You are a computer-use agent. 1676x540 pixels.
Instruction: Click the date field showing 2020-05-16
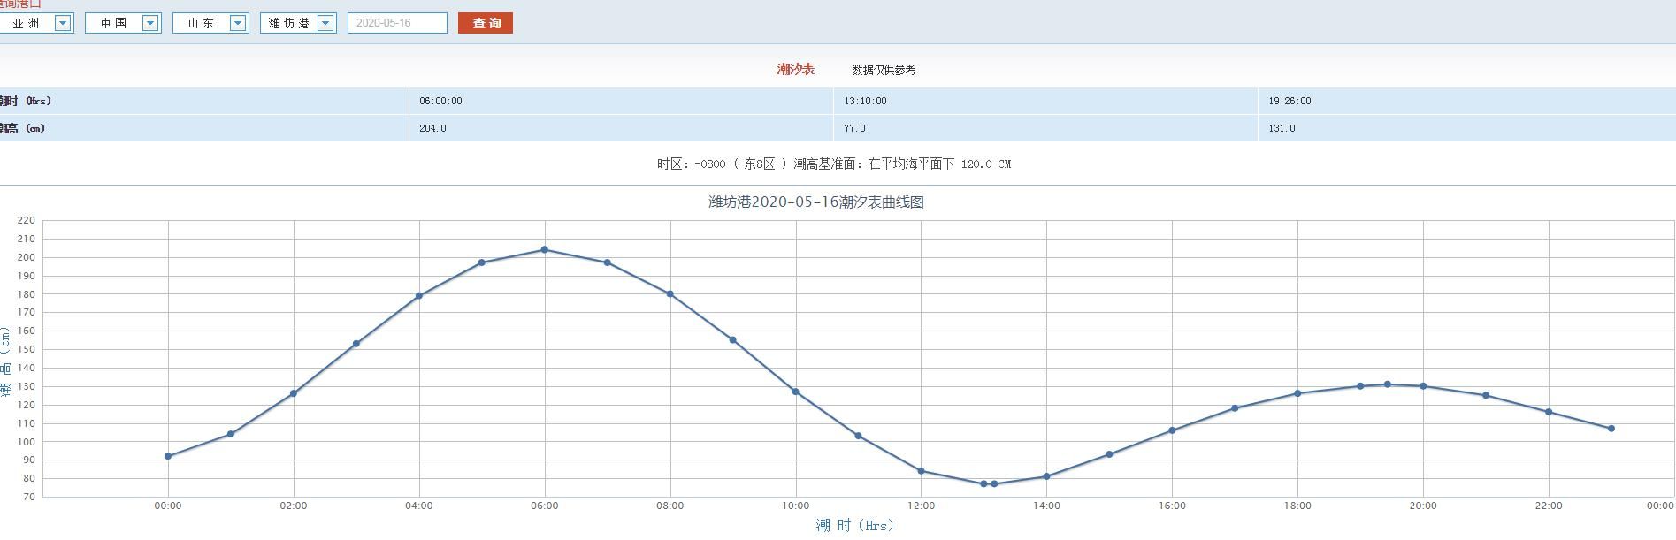397,23
